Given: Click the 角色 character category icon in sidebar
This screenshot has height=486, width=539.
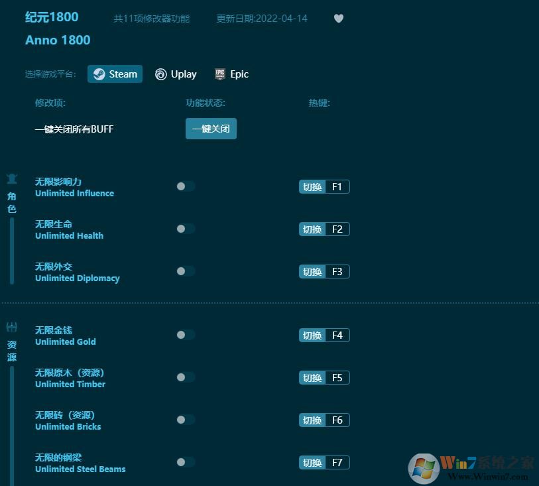Looking at the screenshot, I should 11,178.
